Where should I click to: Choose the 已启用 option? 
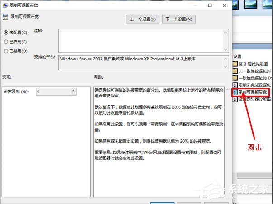tap(6, 42)
